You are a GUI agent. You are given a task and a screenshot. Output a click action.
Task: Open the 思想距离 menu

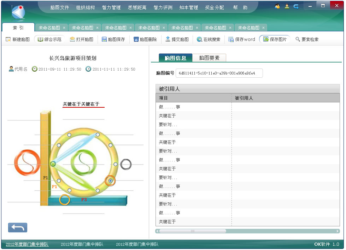tap(137, 7)
